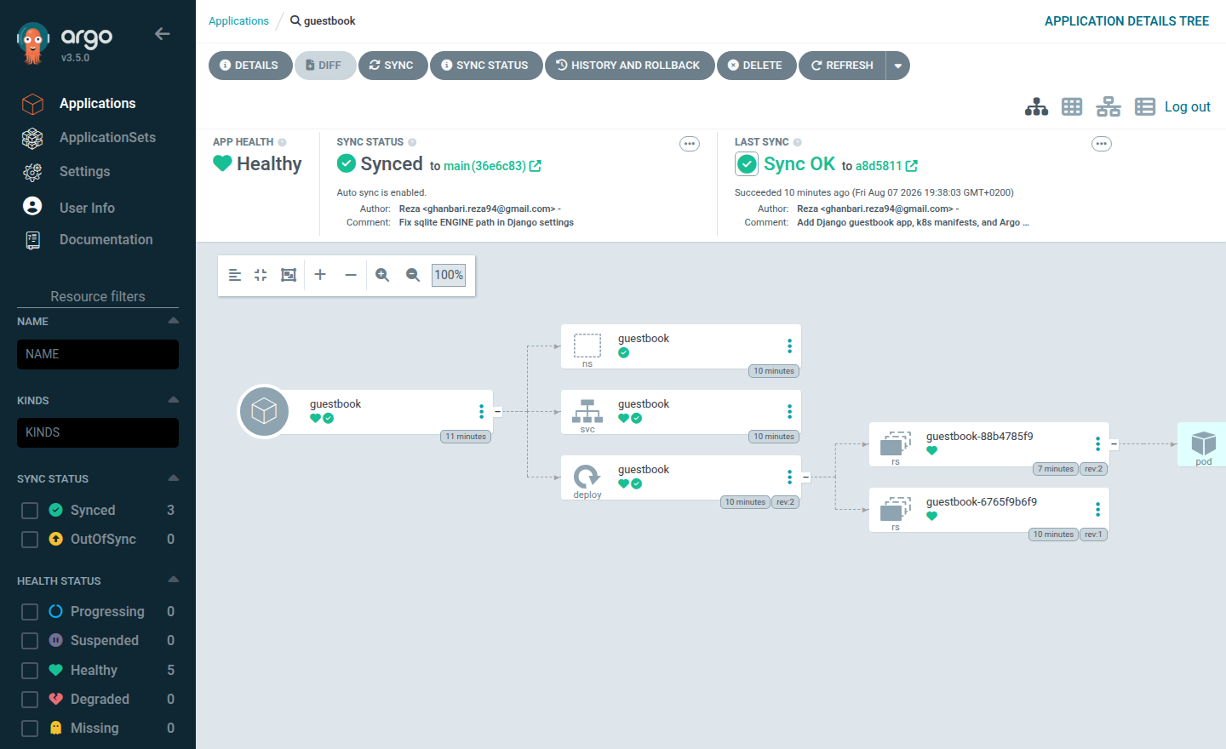Open kebab menu on guestbook namespace node
This screenshot has height=749, width=1226.
789,346
